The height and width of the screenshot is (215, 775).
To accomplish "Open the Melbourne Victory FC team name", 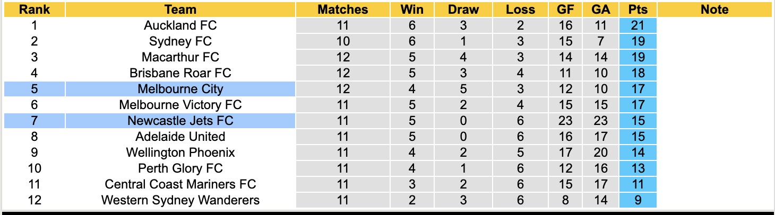I will coord(180,105).
